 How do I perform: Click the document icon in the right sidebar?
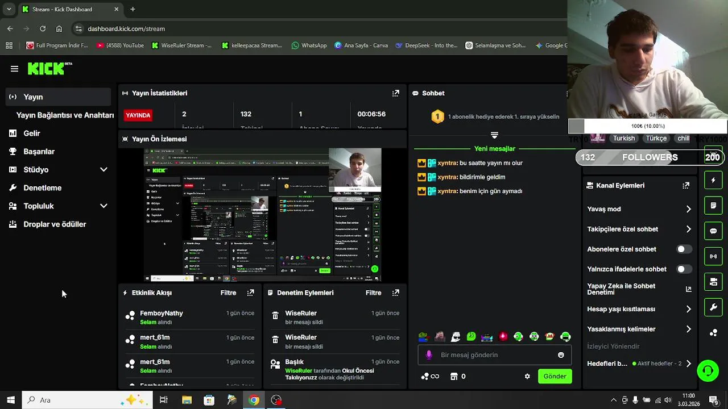(713, 206)
